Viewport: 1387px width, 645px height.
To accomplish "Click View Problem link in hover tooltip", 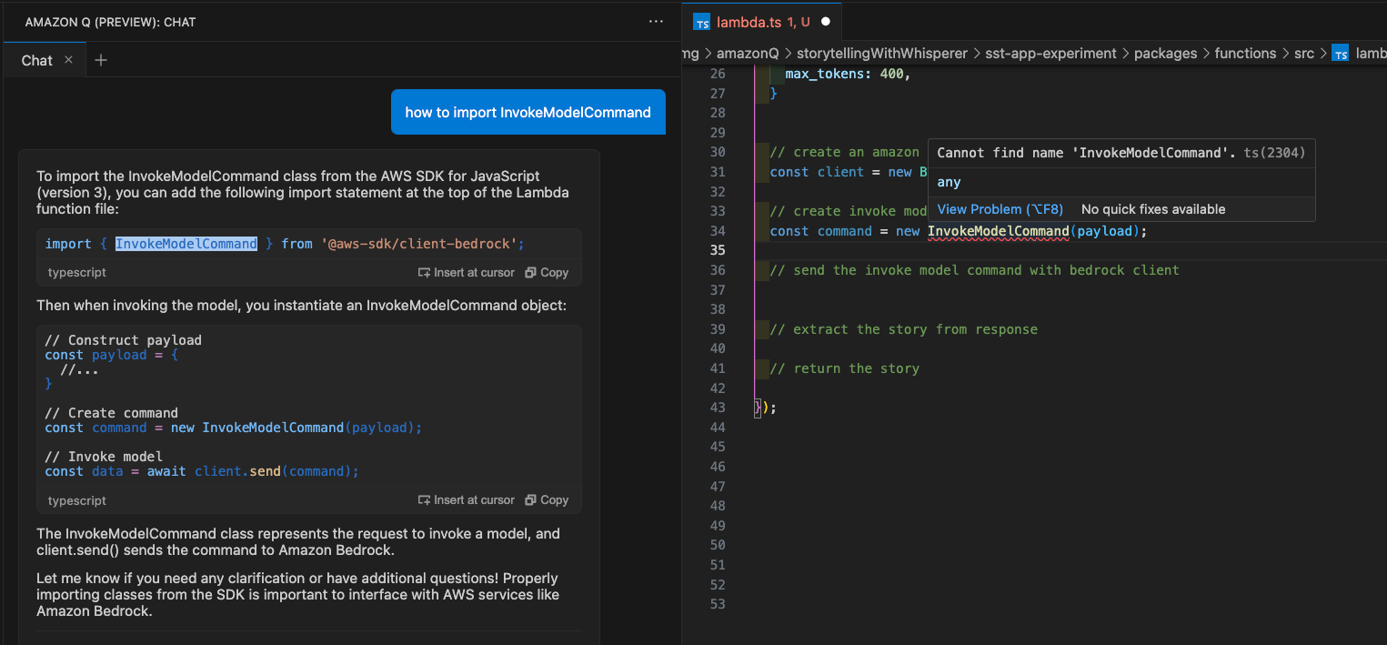I will 1000,209.
